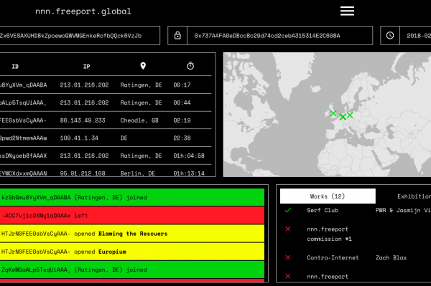Screen dimensions: 431x286
Task: Open the Blaming the Rescuers log entry
Action: (132, 234)
